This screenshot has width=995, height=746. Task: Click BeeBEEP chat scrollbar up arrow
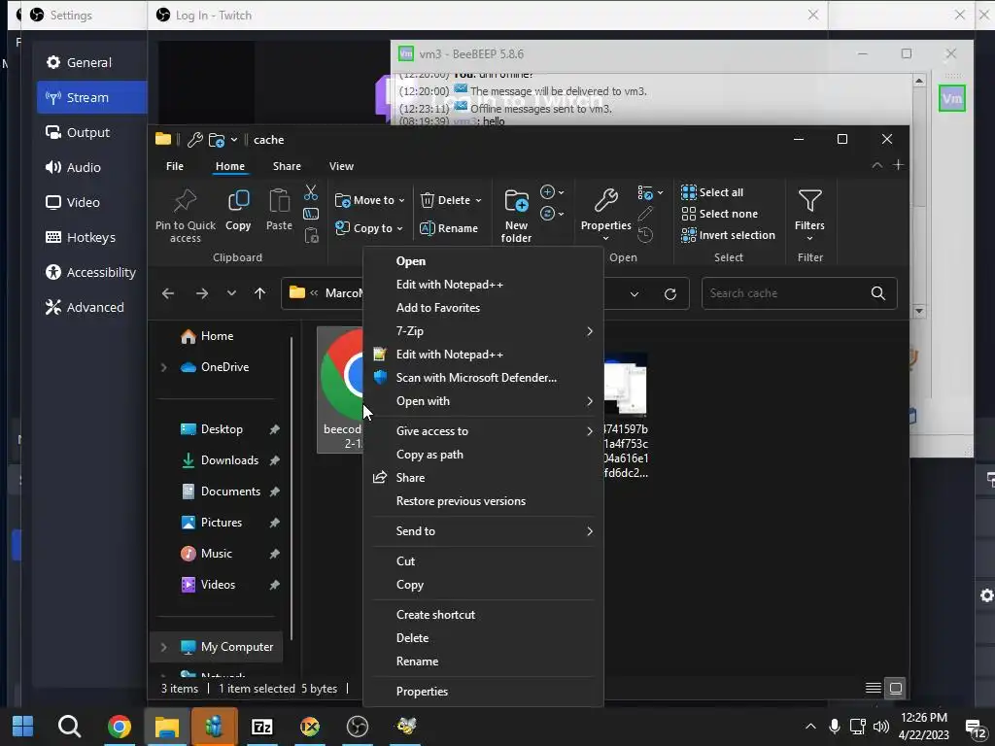(919, 82)
